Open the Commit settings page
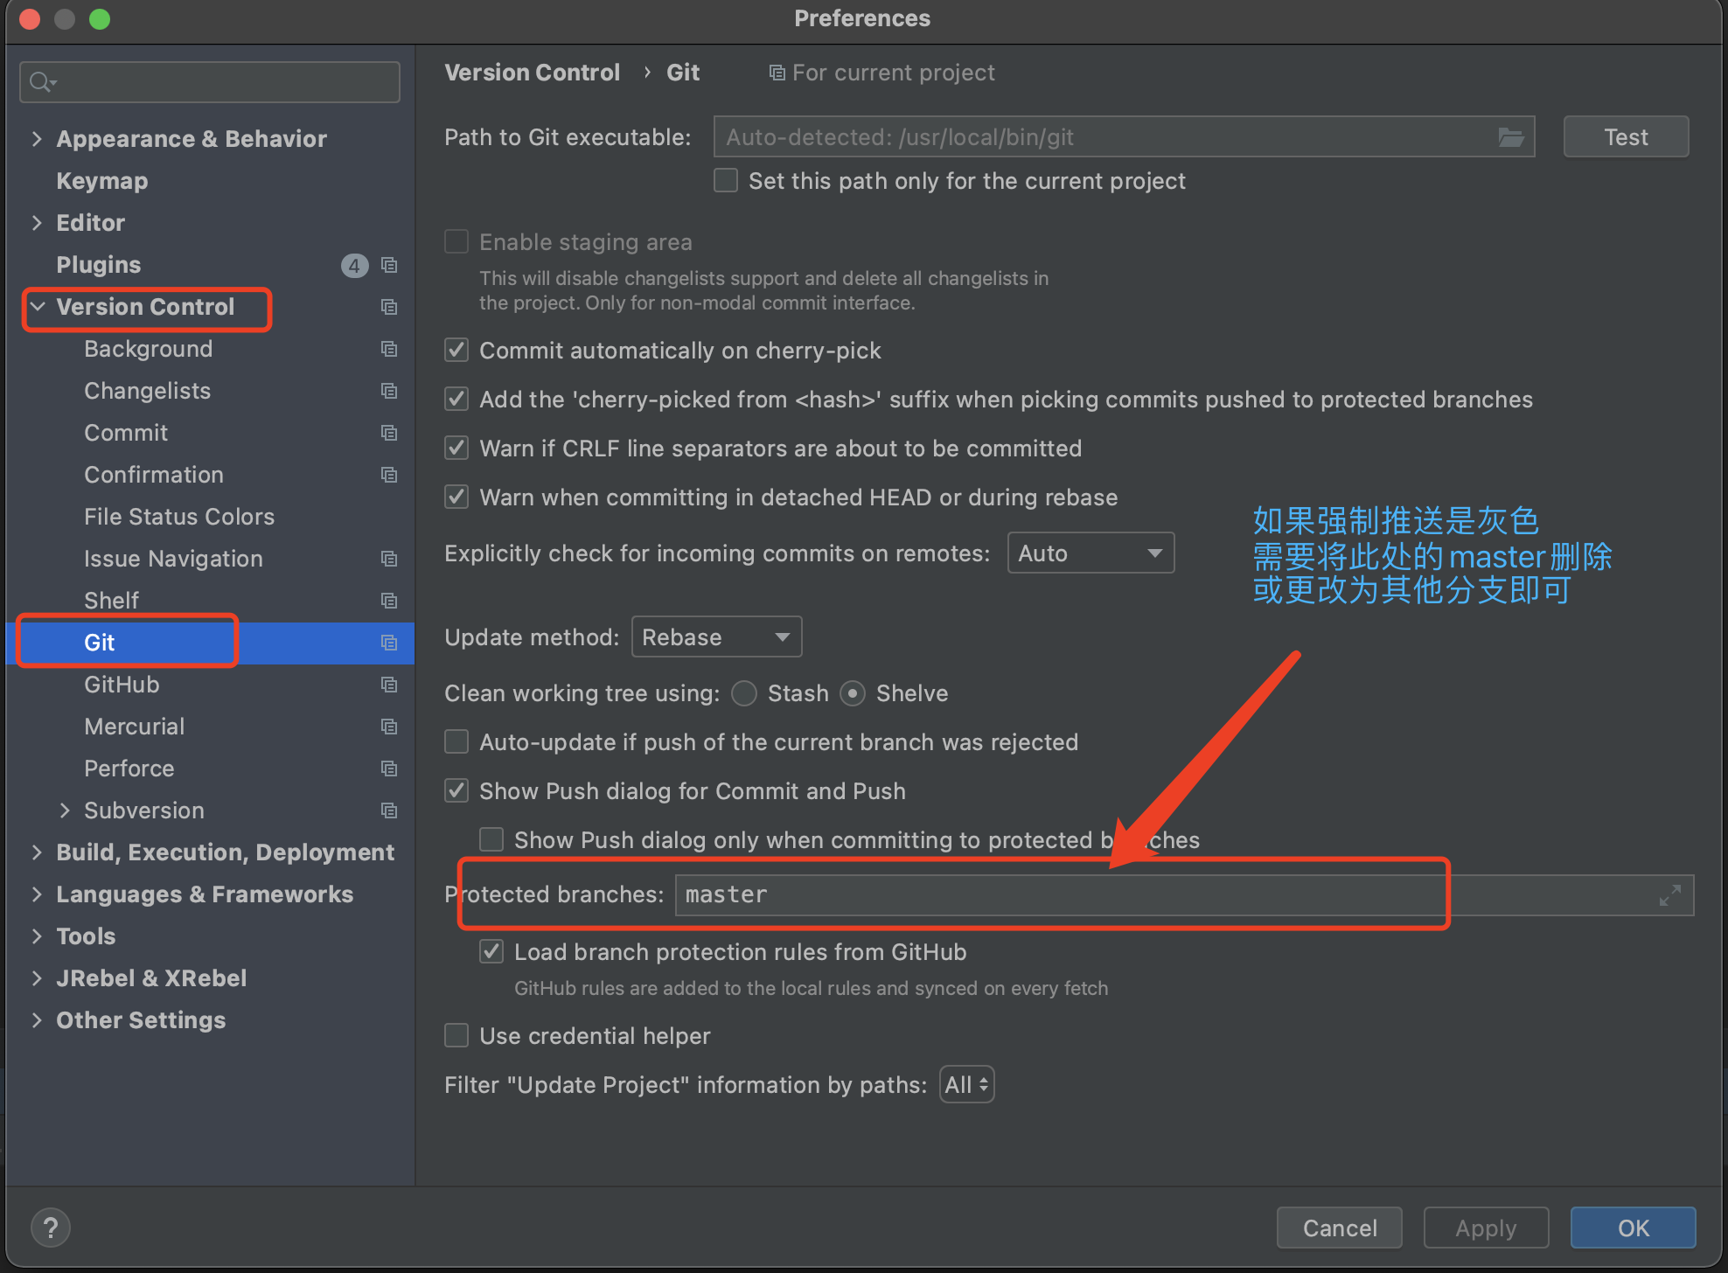Image resolution: width=1728 pixels, height=1273 pixels. 126,433
